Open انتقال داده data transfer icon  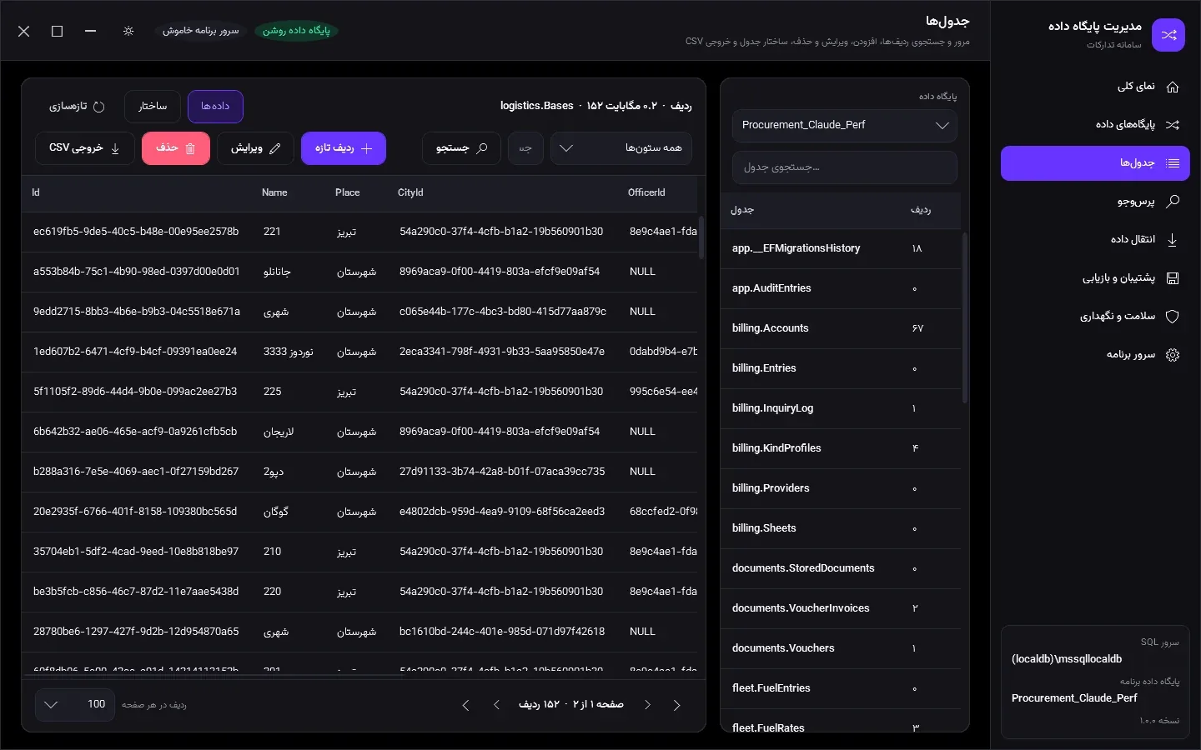[1173, 240]
